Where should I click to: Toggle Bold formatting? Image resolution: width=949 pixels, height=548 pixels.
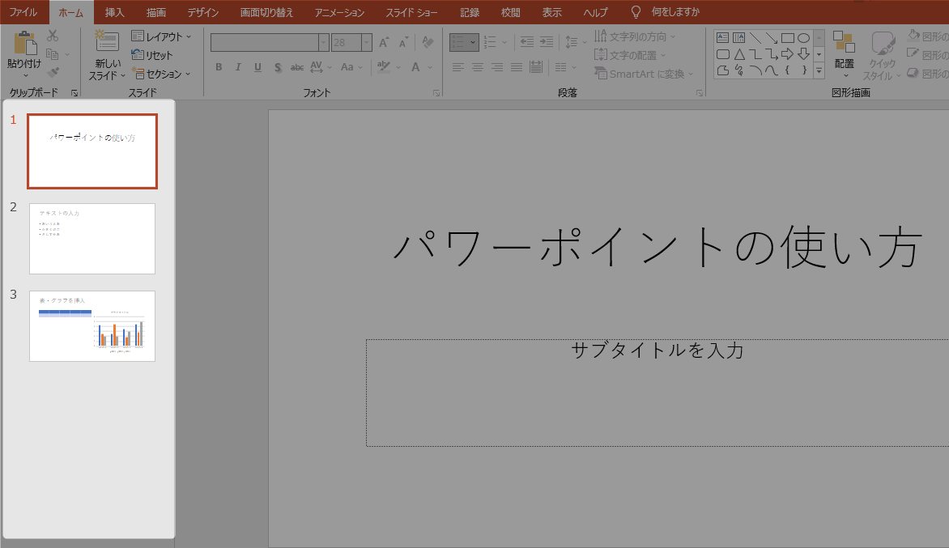click(x=219, y=67)
